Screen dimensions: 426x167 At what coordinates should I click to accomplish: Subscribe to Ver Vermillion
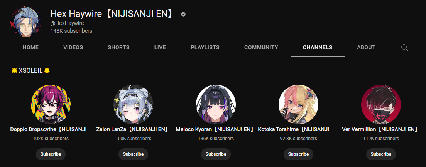click(x=381, y=154)
